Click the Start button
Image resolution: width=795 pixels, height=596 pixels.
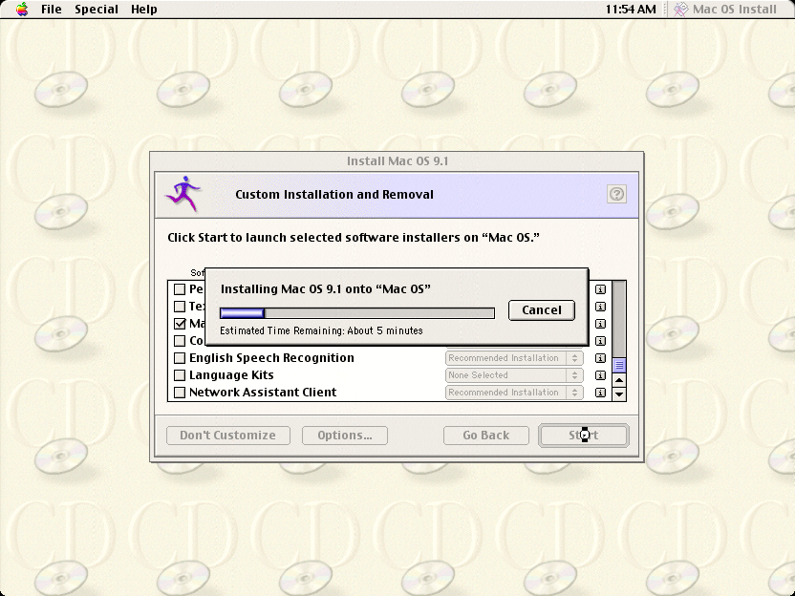584,436
